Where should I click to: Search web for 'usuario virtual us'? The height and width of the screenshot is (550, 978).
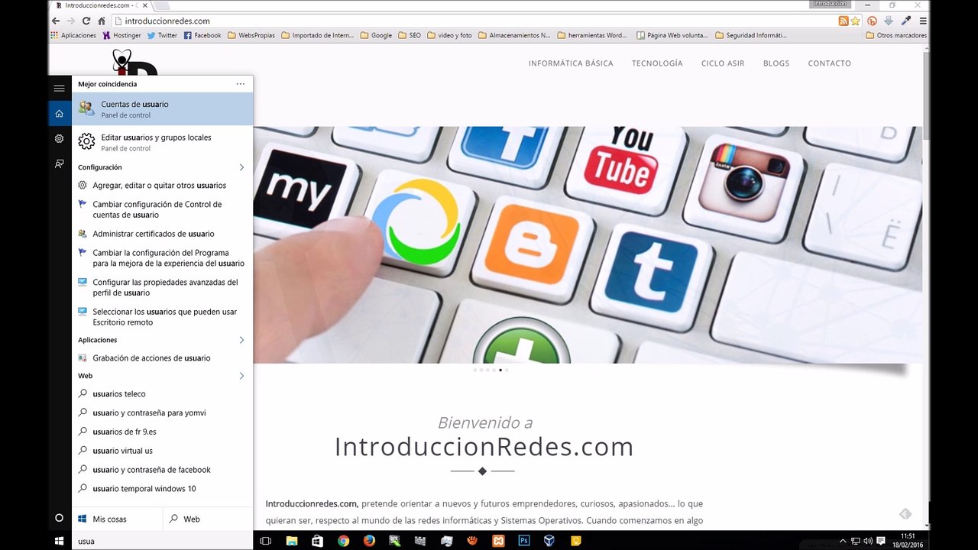[x=162, y=451]
